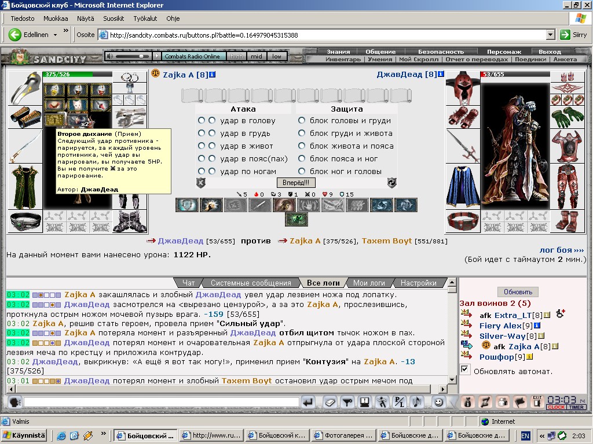The height and width of the screenshot is (444, 593).
Task: Use the sword-blade combat skill icon
Action: [x=260, y=205]
